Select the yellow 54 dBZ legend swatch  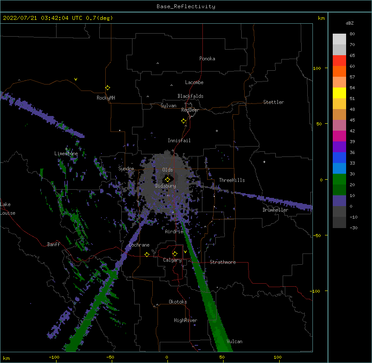point(339,93)
